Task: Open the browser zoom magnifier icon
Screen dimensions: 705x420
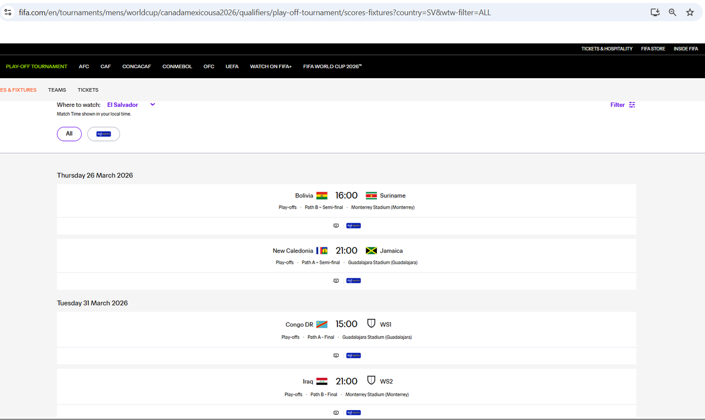Action: 672,12
